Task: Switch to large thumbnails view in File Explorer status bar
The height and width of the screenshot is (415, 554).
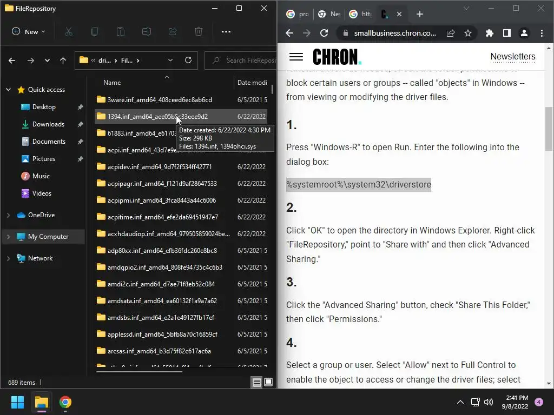Action: coord(268,382)
